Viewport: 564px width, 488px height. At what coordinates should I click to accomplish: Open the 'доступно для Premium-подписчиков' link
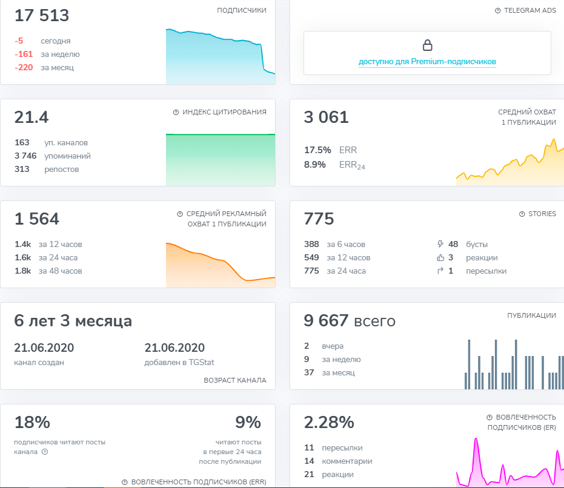pyautogui.click(x=427, y=62)
